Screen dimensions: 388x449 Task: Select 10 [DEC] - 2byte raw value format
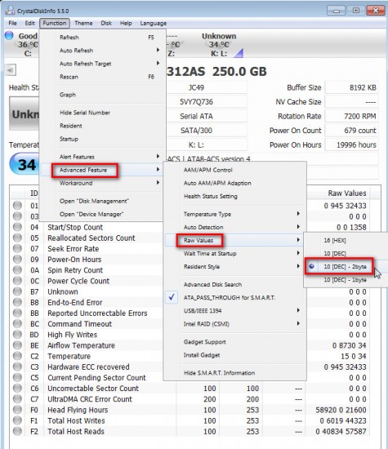tap(345, 267)
